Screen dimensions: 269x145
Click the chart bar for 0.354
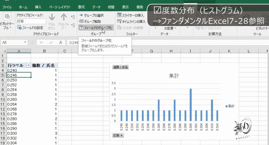(217, 116)
